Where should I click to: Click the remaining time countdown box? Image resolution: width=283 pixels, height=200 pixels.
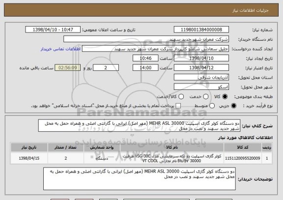coord(68,68)
